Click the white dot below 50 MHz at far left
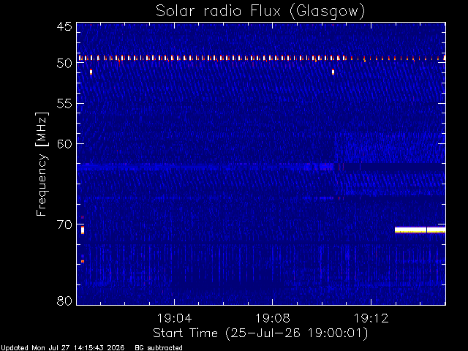The height and width of the screenshot is (351, 468). [91, 72]
